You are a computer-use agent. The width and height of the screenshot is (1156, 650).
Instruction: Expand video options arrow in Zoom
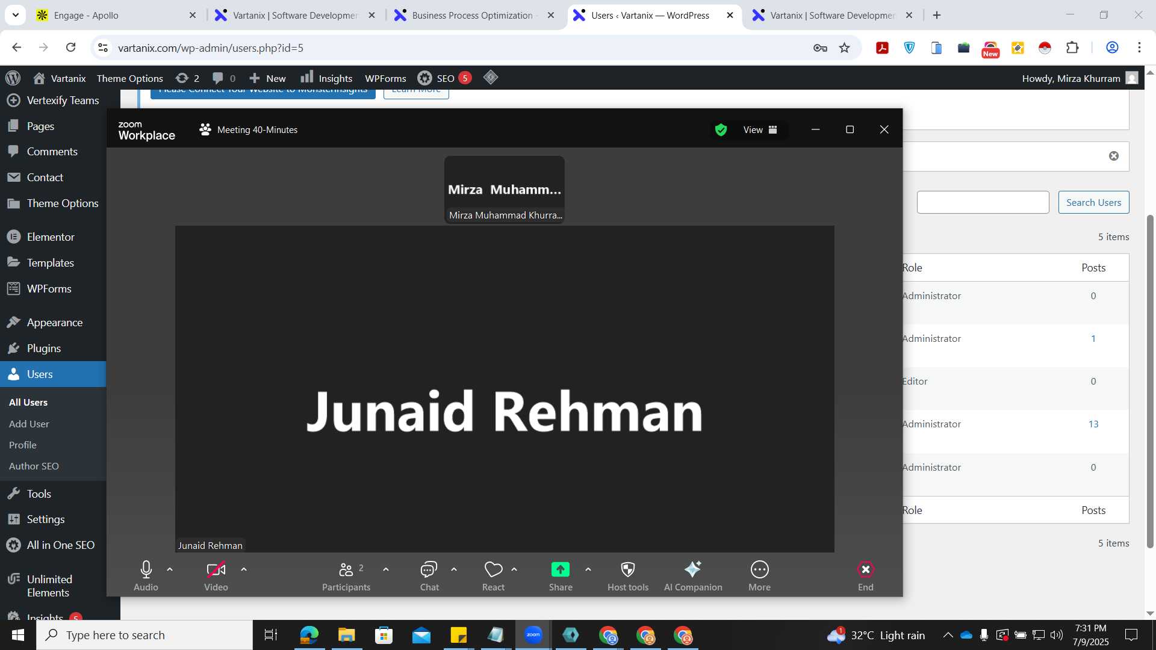pos(244,569)
